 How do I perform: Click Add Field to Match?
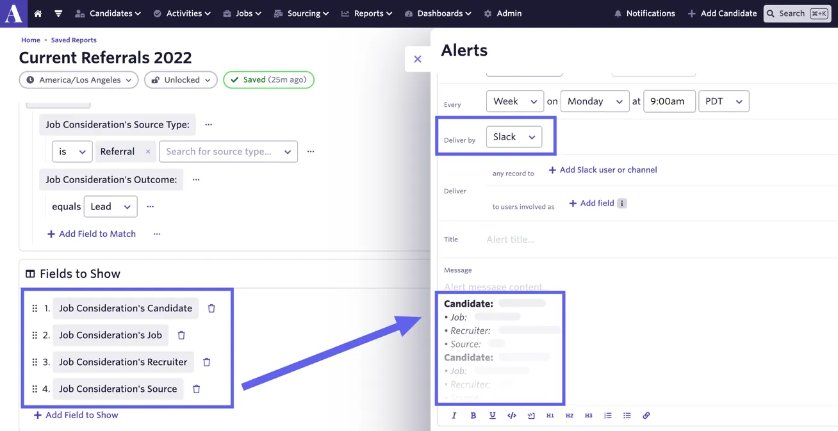(92, 234)
